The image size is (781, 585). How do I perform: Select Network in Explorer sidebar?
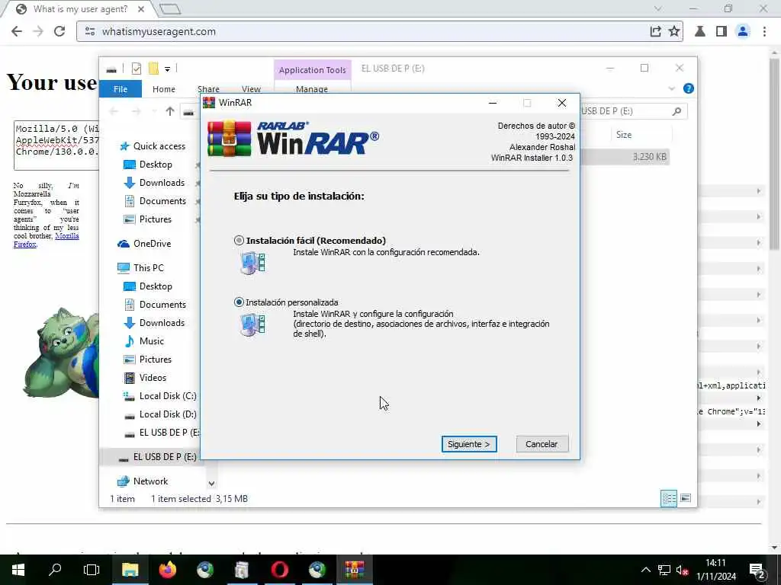(x=150, y=481)
